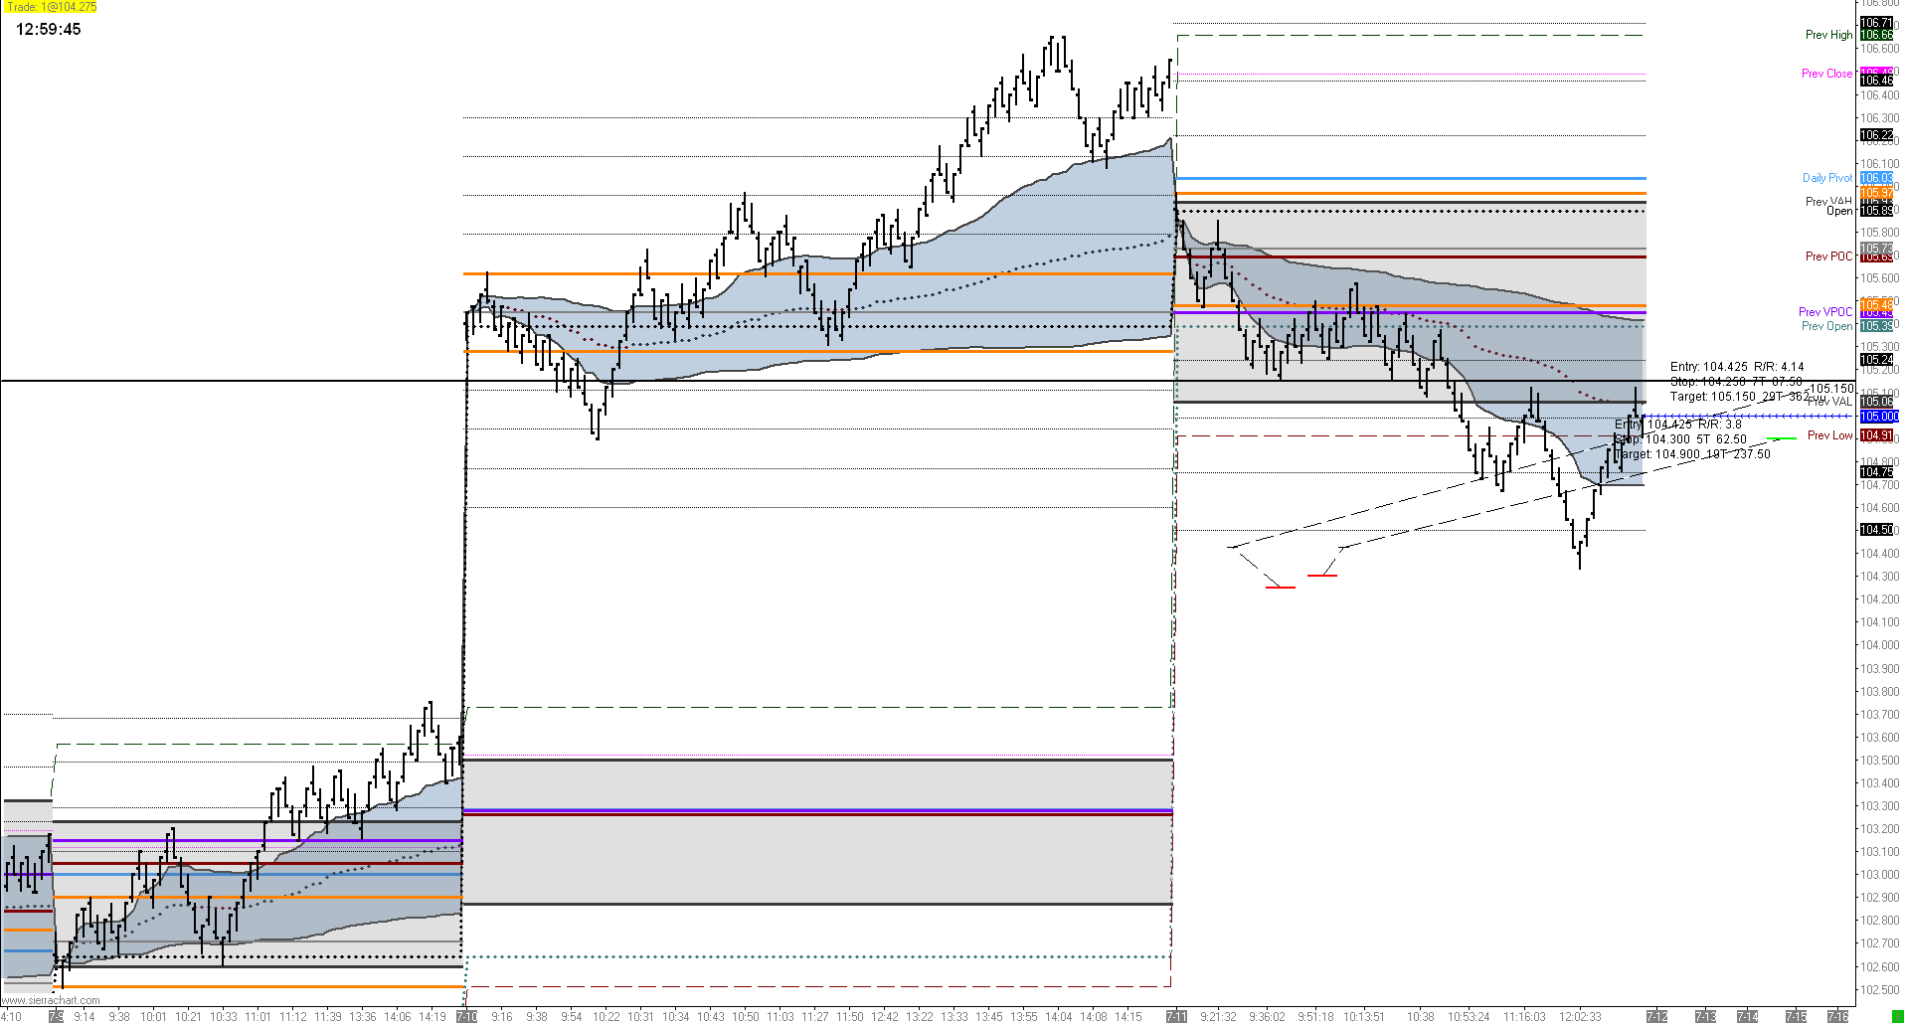Click the 14:04 time label on axis
Image resolution: width=1905 pixels, height=1024 pixels.
(x=1058, y=1017)
